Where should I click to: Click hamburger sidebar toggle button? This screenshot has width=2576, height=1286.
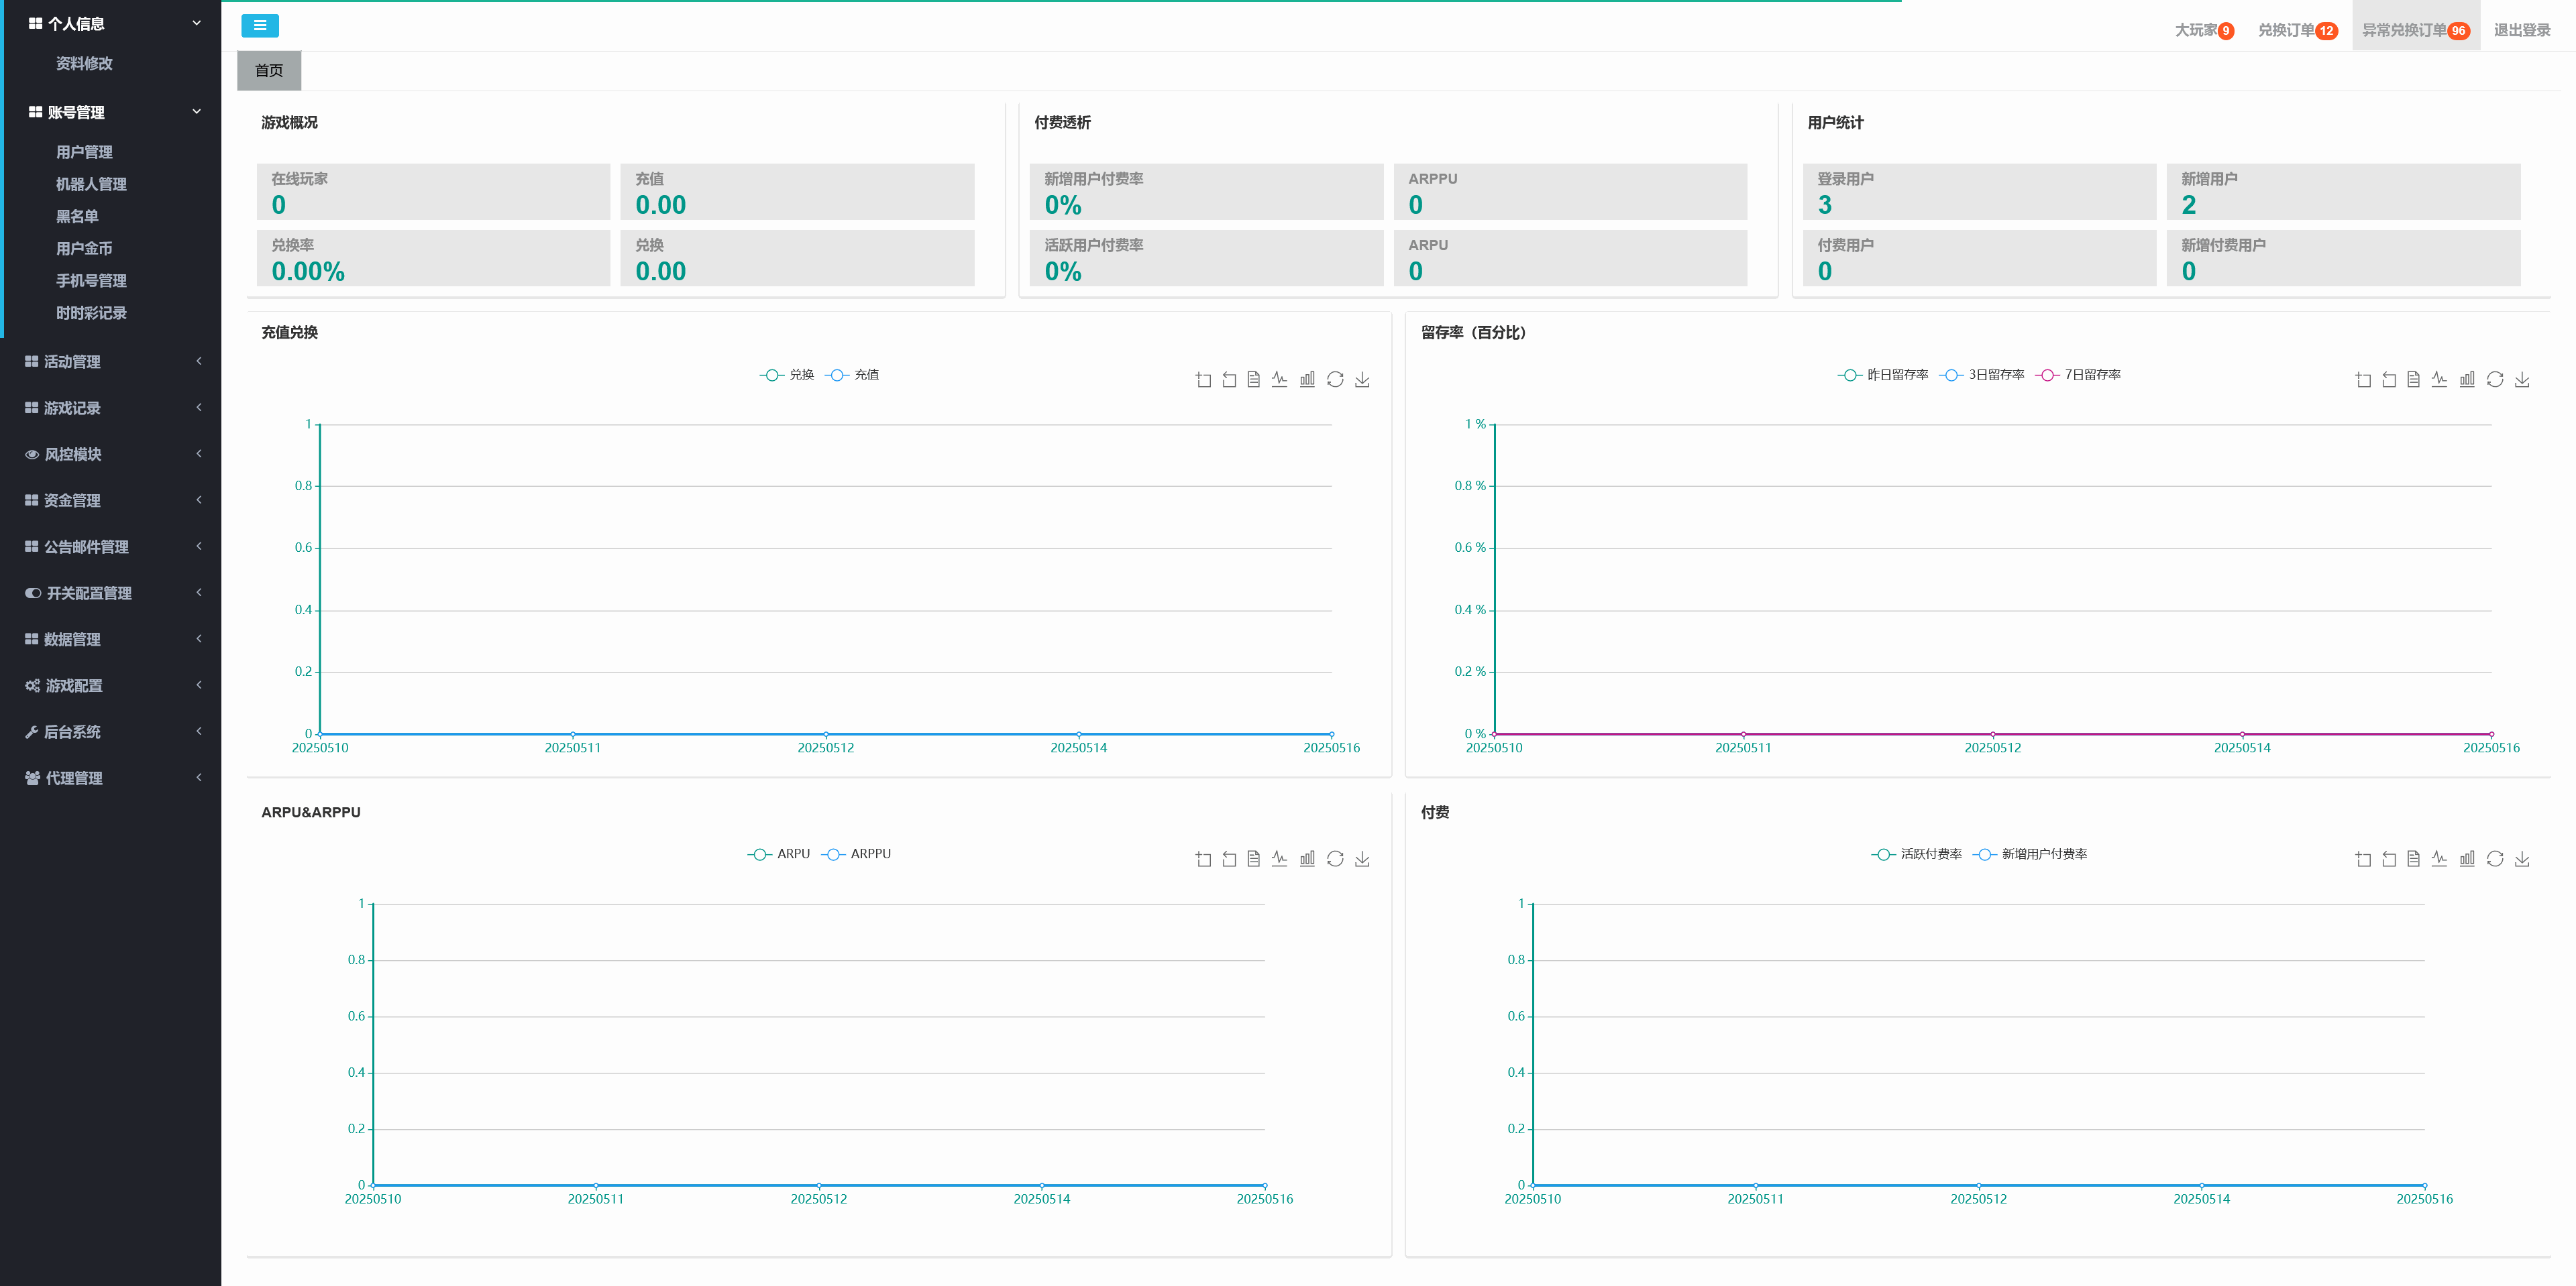[259, 26]
